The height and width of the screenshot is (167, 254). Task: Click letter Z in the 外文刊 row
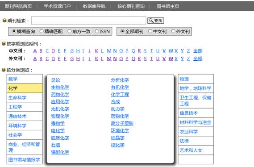[188, 58]
